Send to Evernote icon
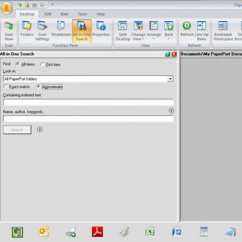242x242 pixels. point(17,232)
